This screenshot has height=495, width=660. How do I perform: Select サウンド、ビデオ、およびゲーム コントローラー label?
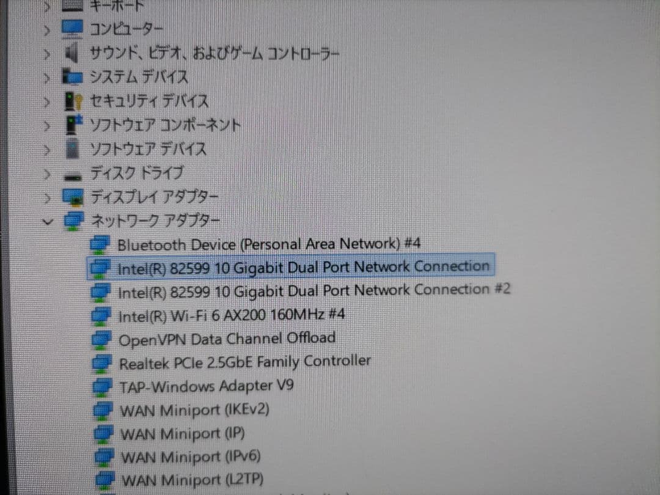point(215,54)
